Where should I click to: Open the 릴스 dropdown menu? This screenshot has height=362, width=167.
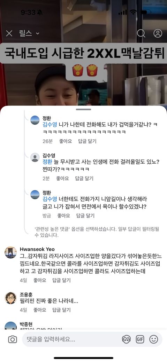tap(29, 33)
